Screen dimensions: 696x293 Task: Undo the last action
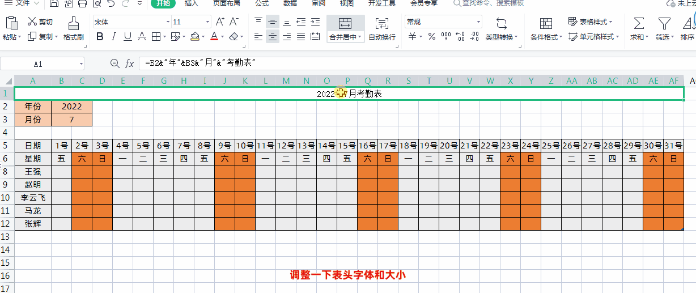111,3
